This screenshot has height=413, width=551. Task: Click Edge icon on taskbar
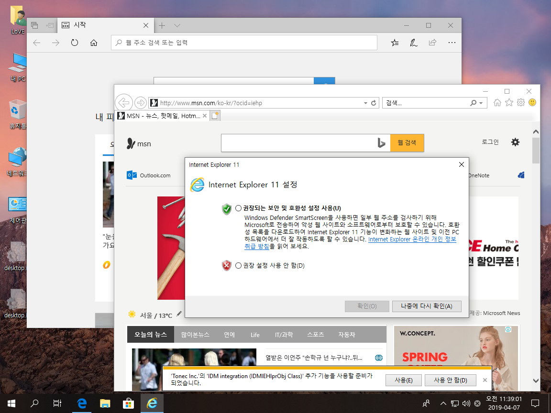click(82, 403)
